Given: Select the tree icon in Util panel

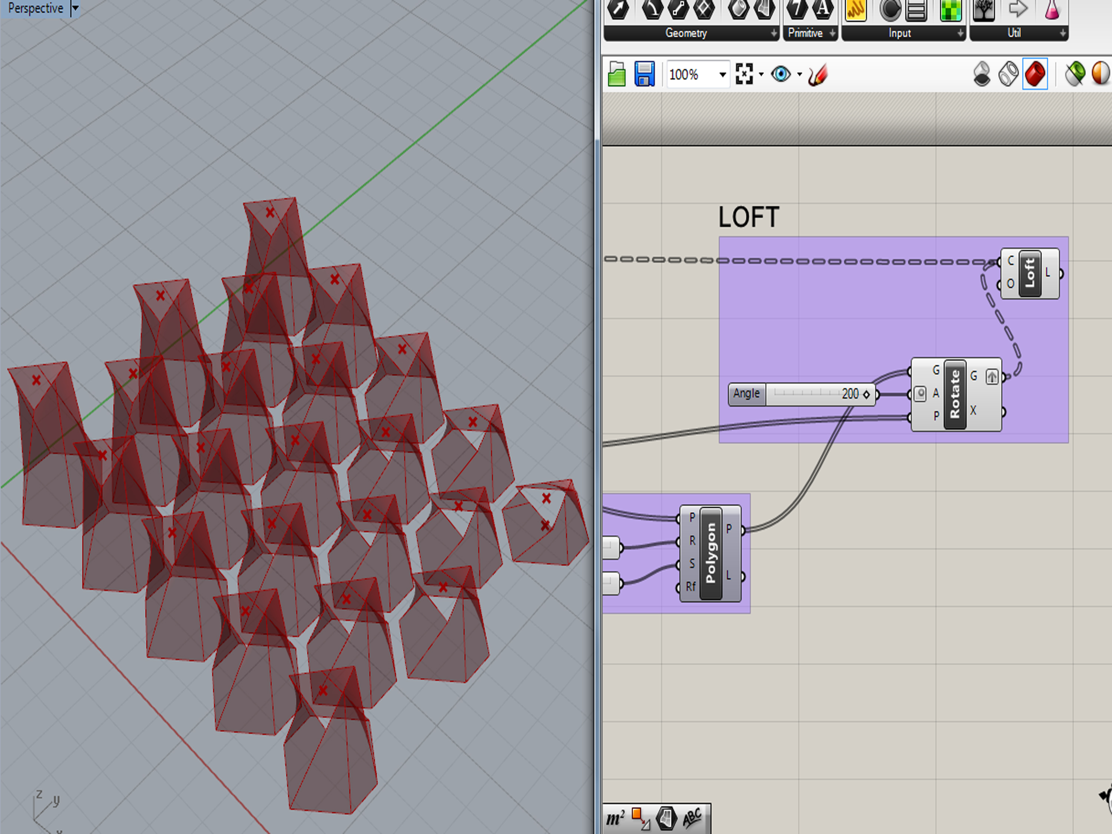Looking at the screenshot, I should pos(984,10).
